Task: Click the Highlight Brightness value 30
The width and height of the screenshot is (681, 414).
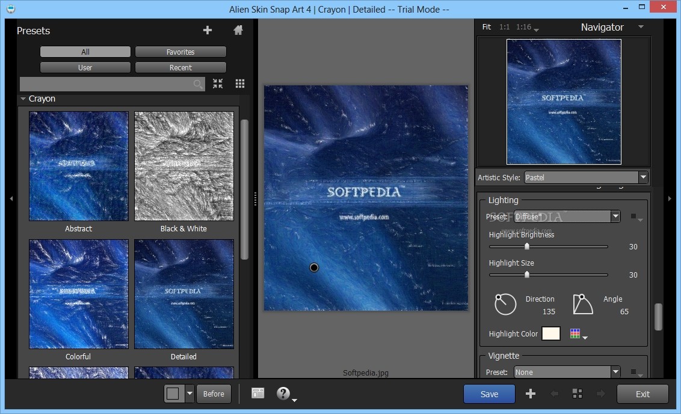Action: point(633,246)
